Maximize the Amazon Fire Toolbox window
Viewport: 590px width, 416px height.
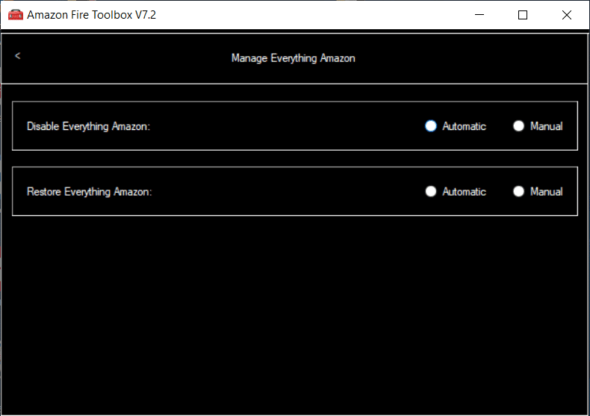(523, 15)
